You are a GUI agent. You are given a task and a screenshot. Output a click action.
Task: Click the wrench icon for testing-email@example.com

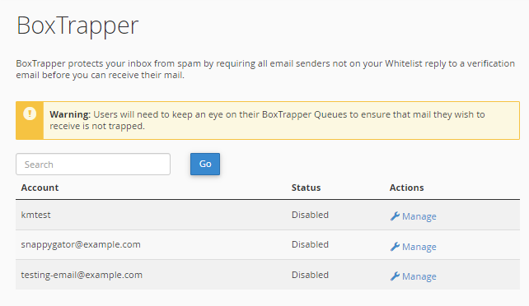coord(395,276)
